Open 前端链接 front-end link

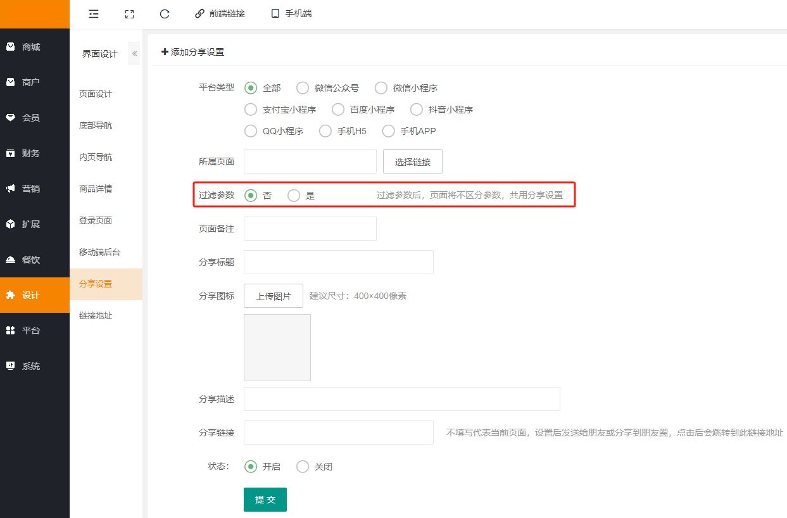[220, 13]
